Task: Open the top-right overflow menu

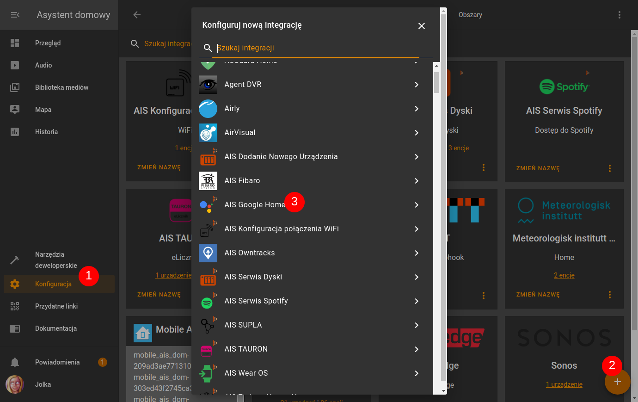Action: (x=620, y=15)
